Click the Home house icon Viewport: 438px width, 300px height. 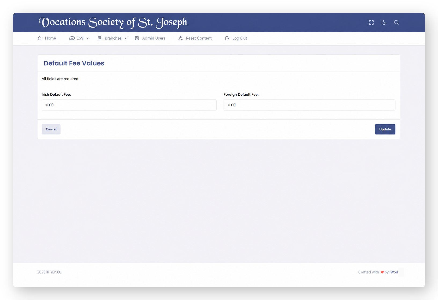(40, 38)
